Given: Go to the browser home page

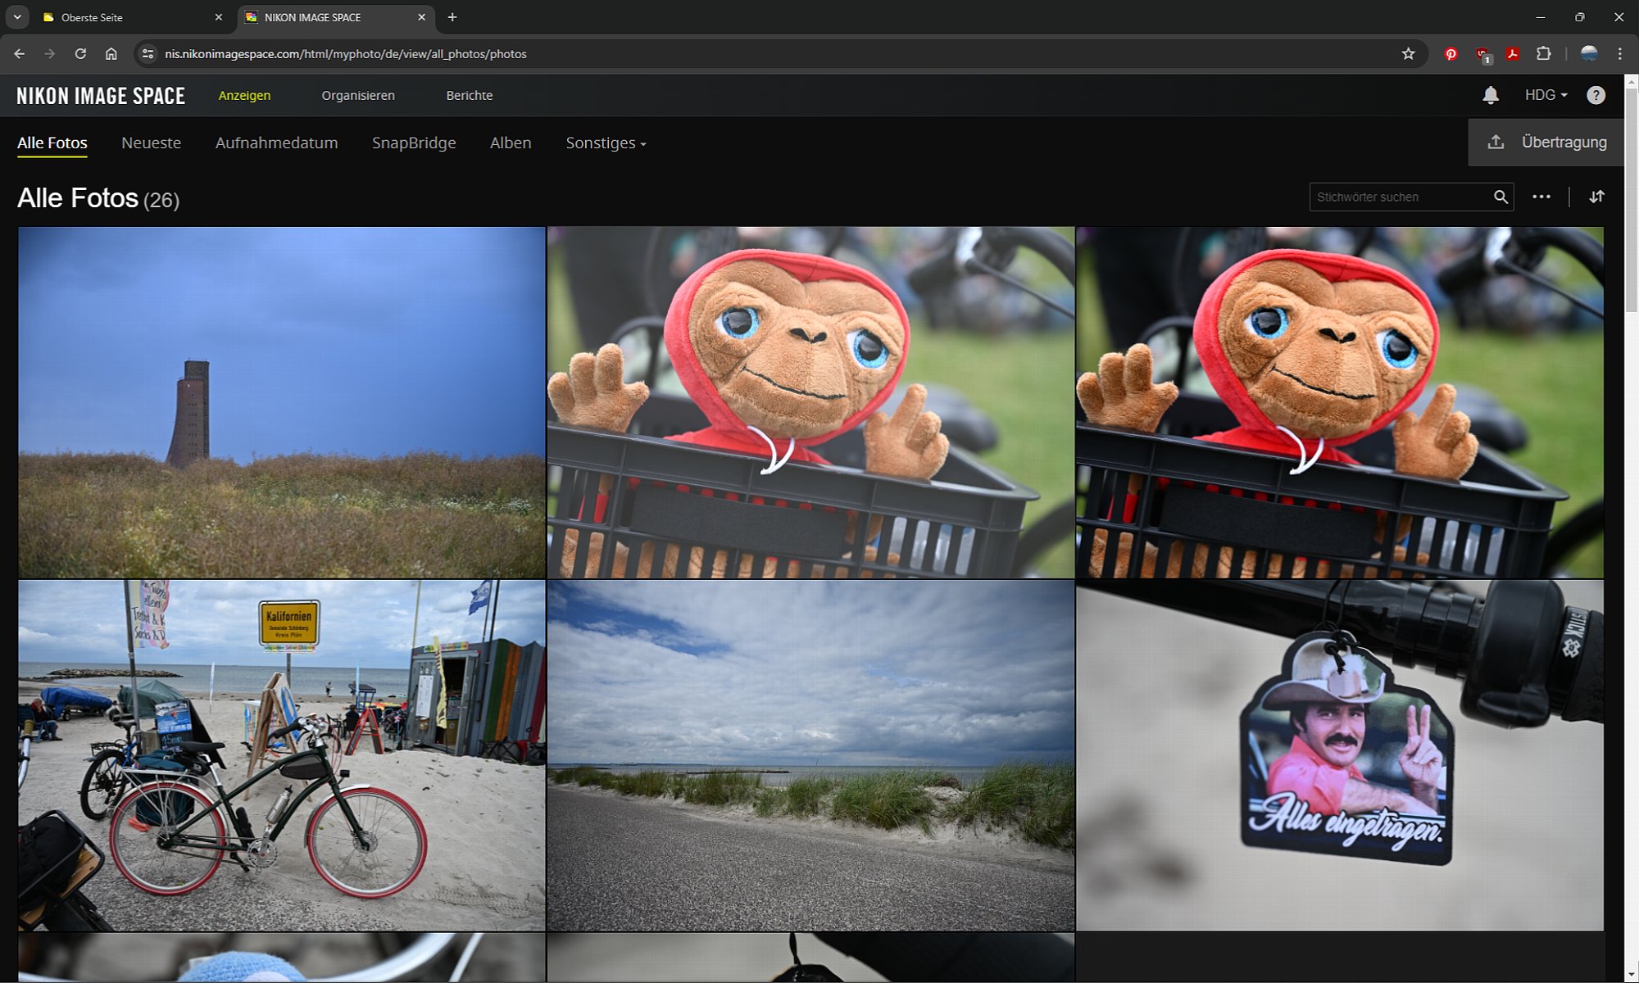Looking at the screenshot, I should tap(111, 54).
